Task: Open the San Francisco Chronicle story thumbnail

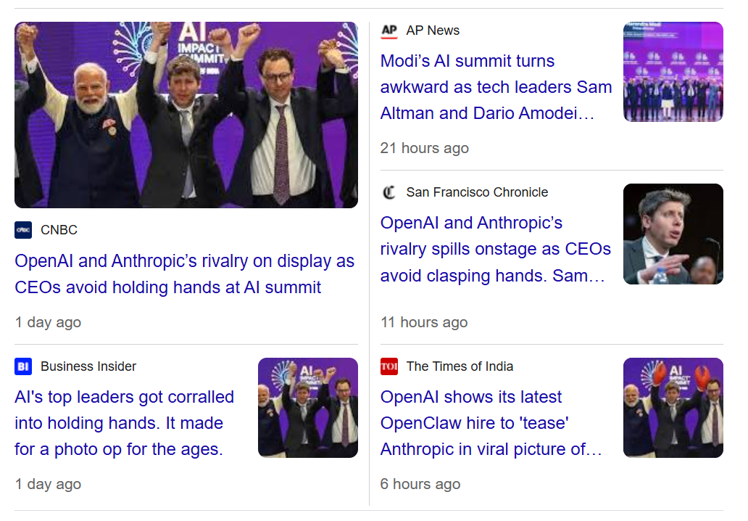Action: click(673, 234)
